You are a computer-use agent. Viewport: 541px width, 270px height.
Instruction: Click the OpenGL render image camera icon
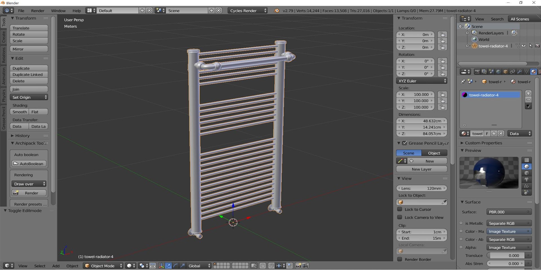point(298,265)
